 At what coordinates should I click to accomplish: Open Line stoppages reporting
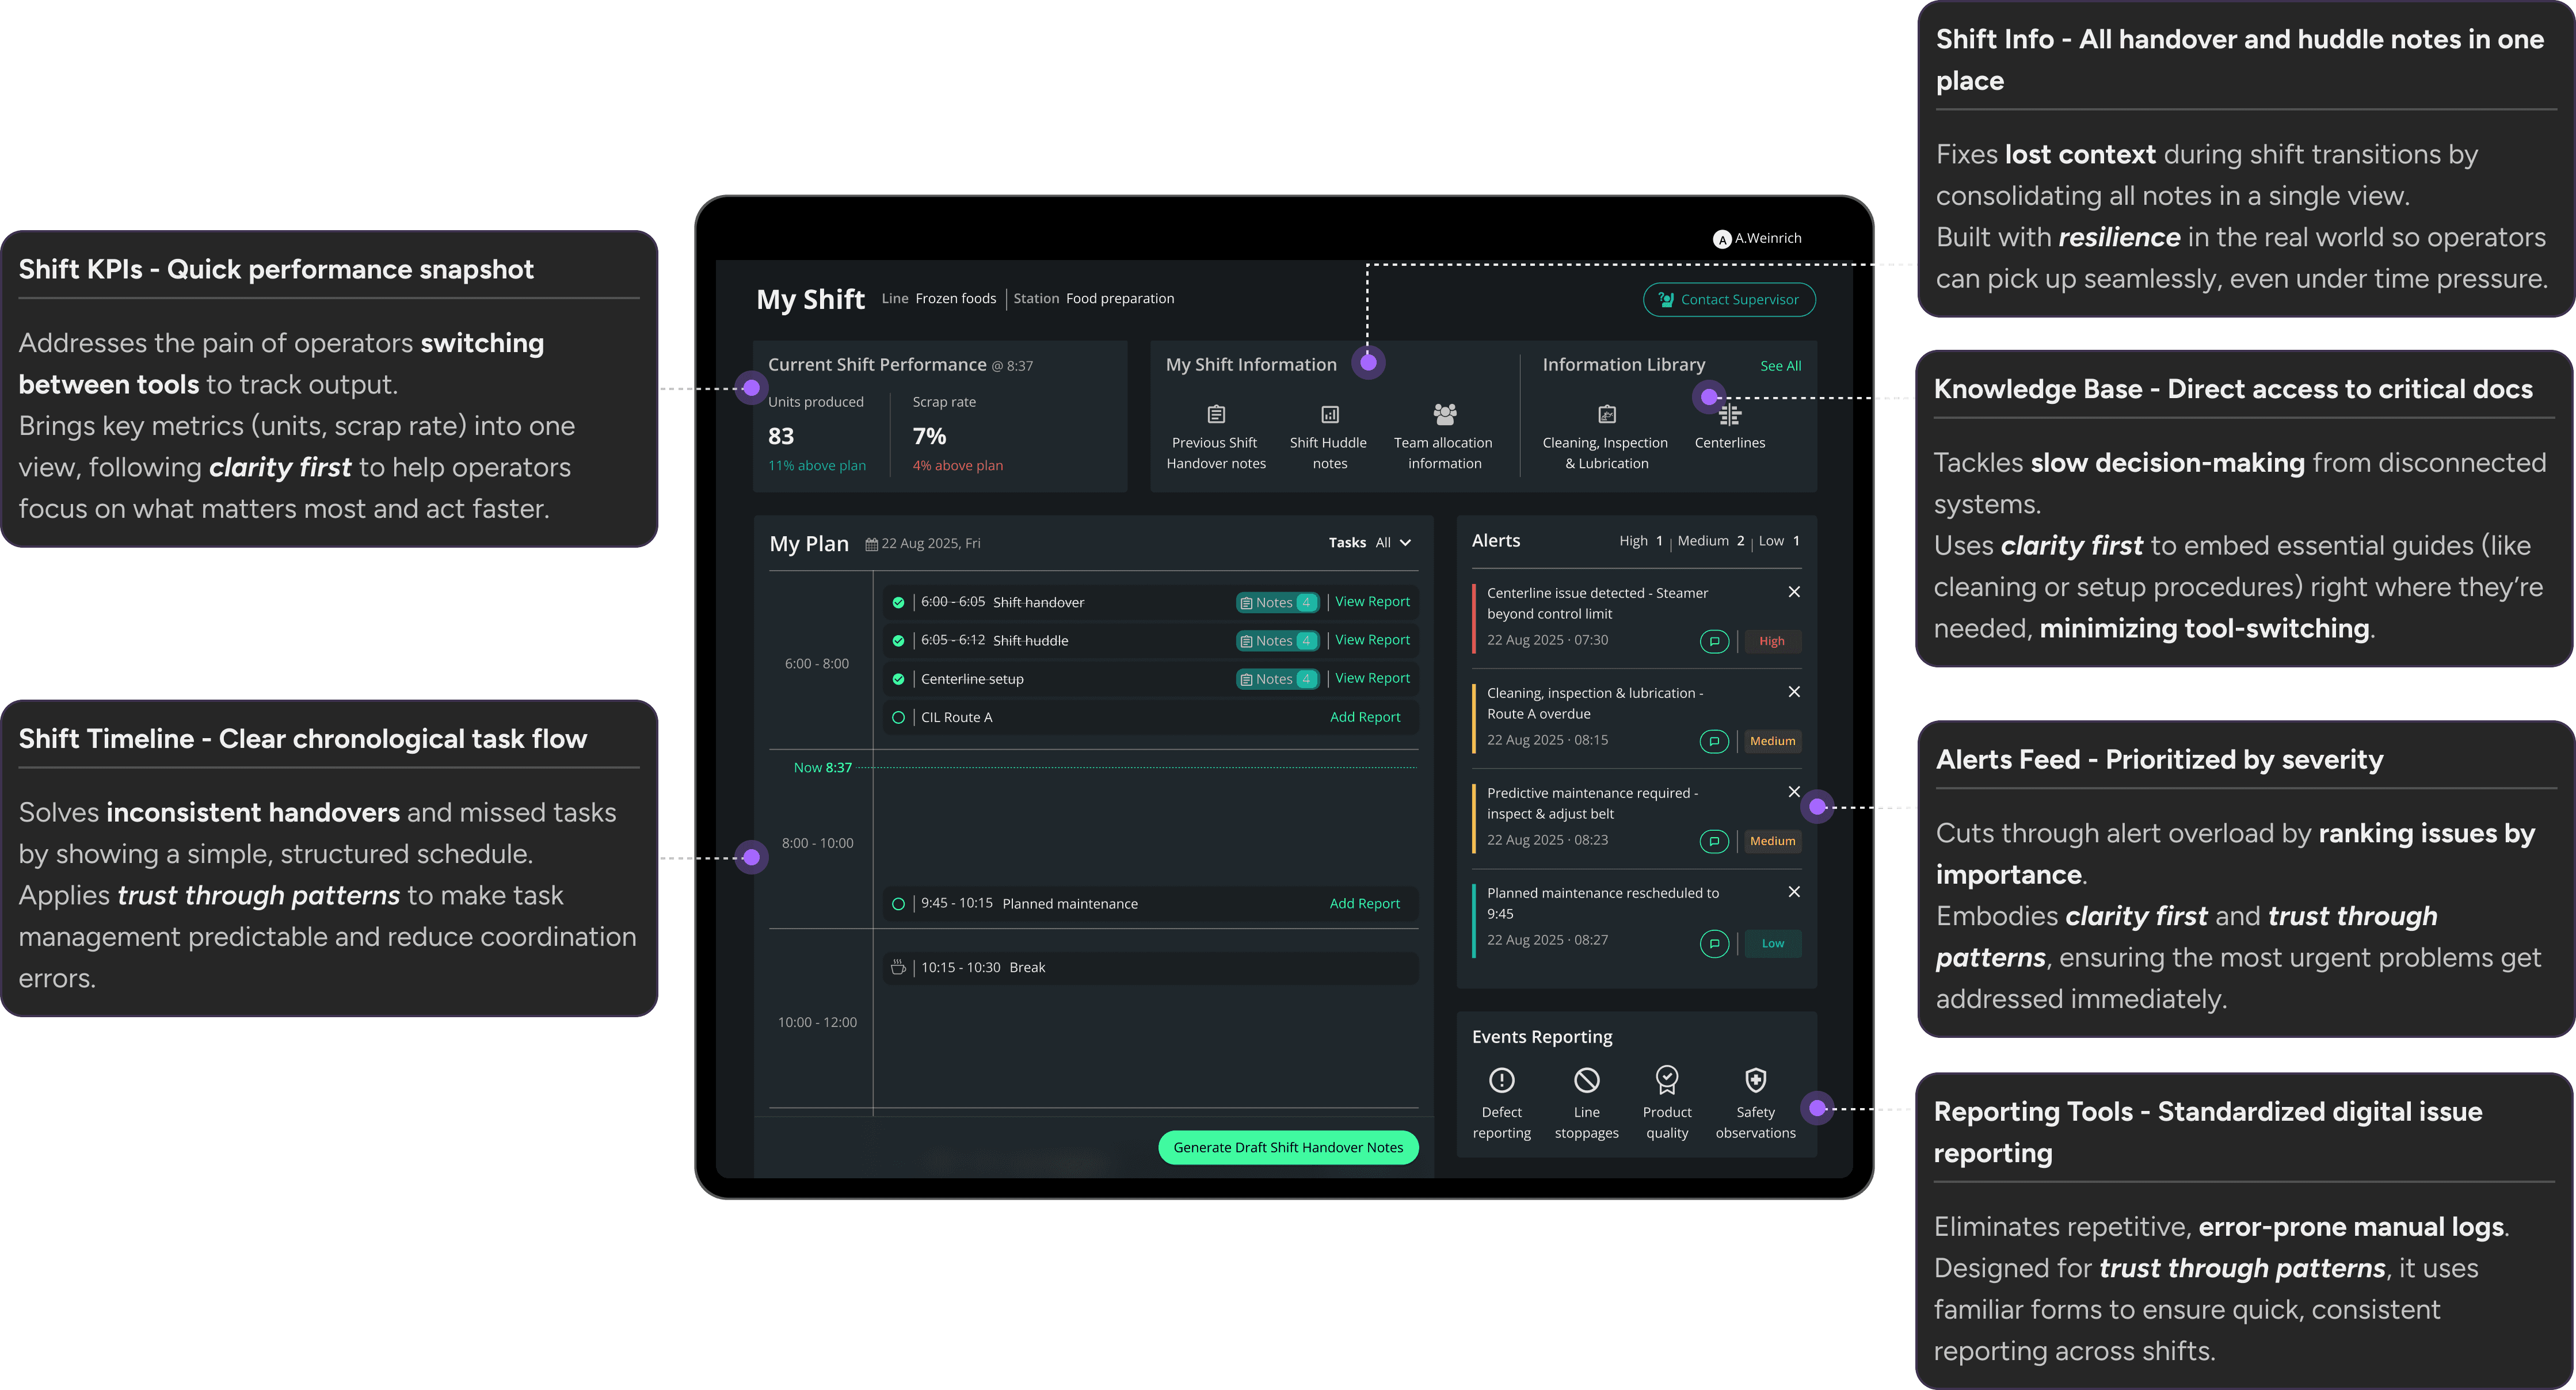pyautogui.click(x=1586, y=1080)
